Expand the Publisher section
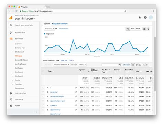Screen dimensions: 163x125 tap(12, 84)
